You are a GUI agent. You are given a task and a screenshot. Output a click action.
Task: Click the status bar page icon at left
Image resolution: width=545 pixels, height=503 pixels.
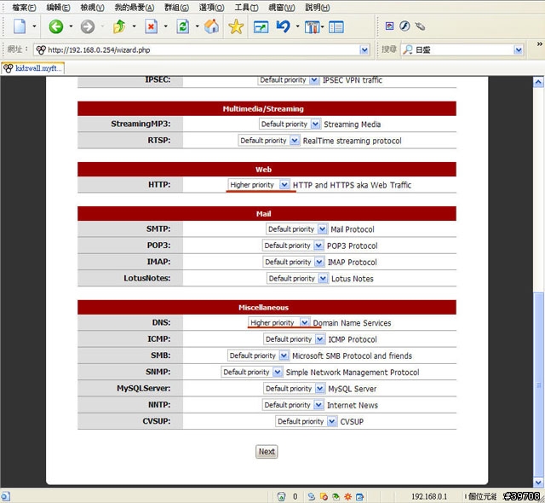point(5,496)
